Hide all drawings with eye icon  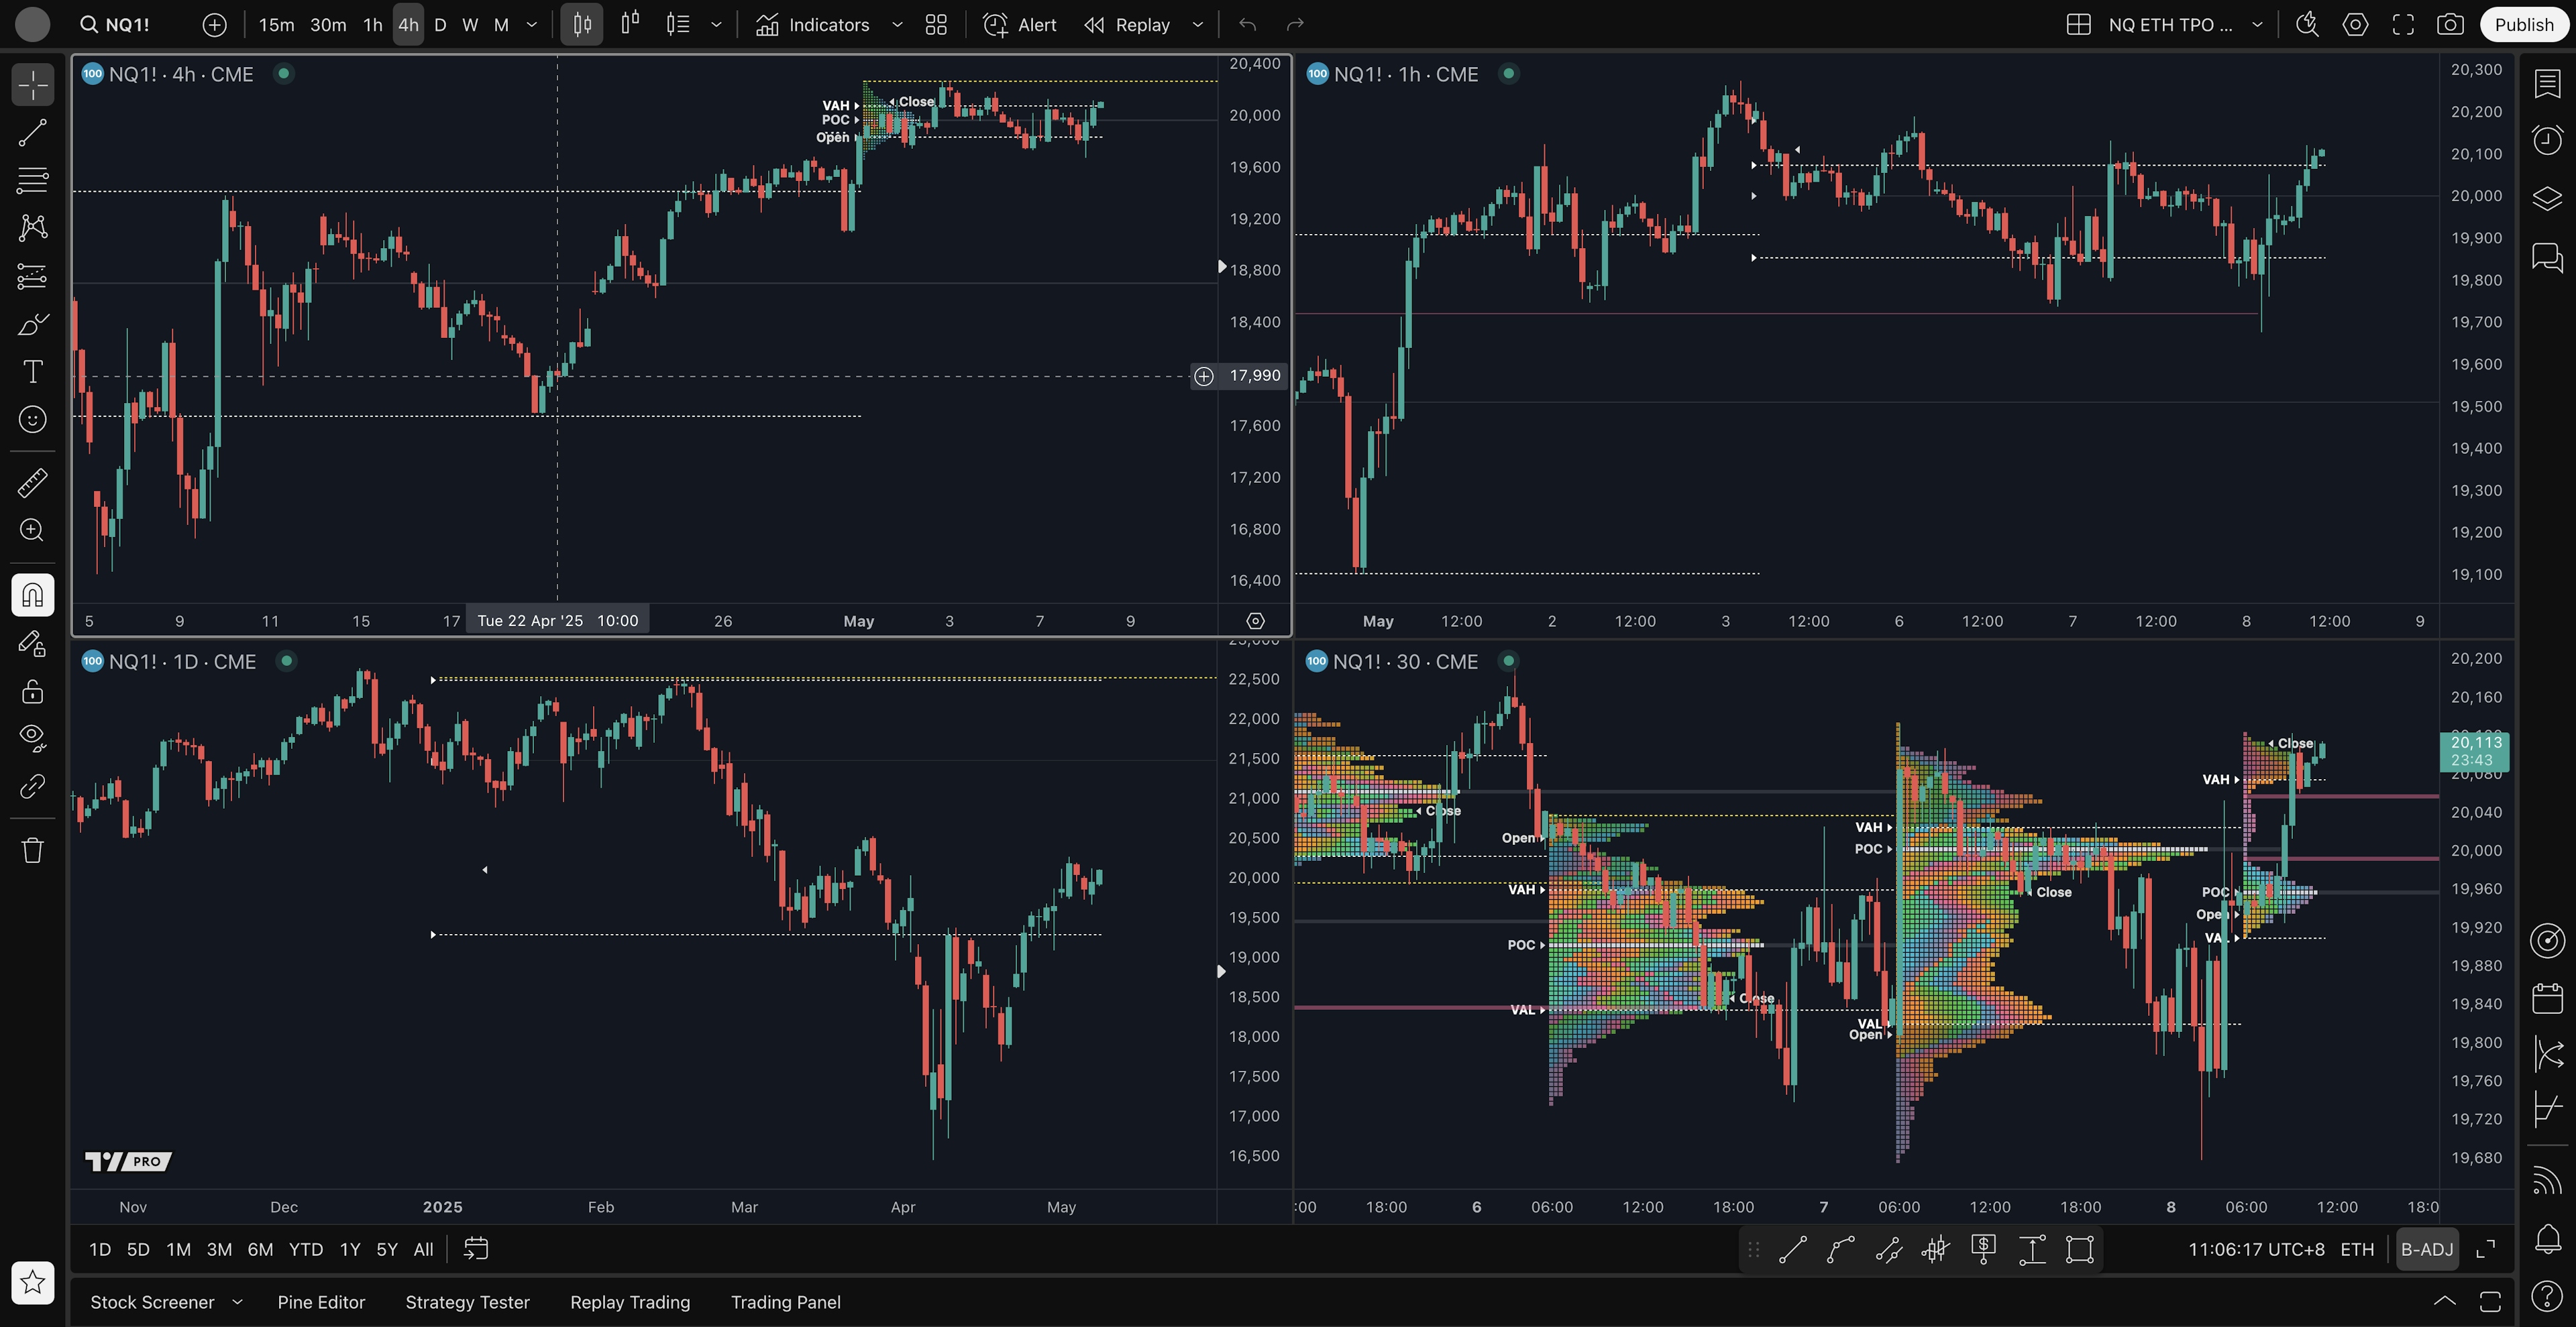coord(32,738)
